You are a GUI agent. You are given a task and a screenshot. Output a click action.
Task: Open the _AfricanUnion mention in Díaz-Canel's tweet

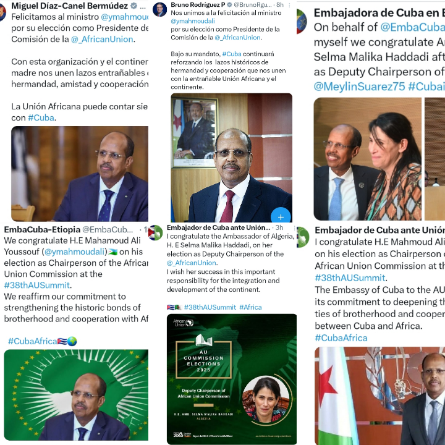(x=102, y=39)
